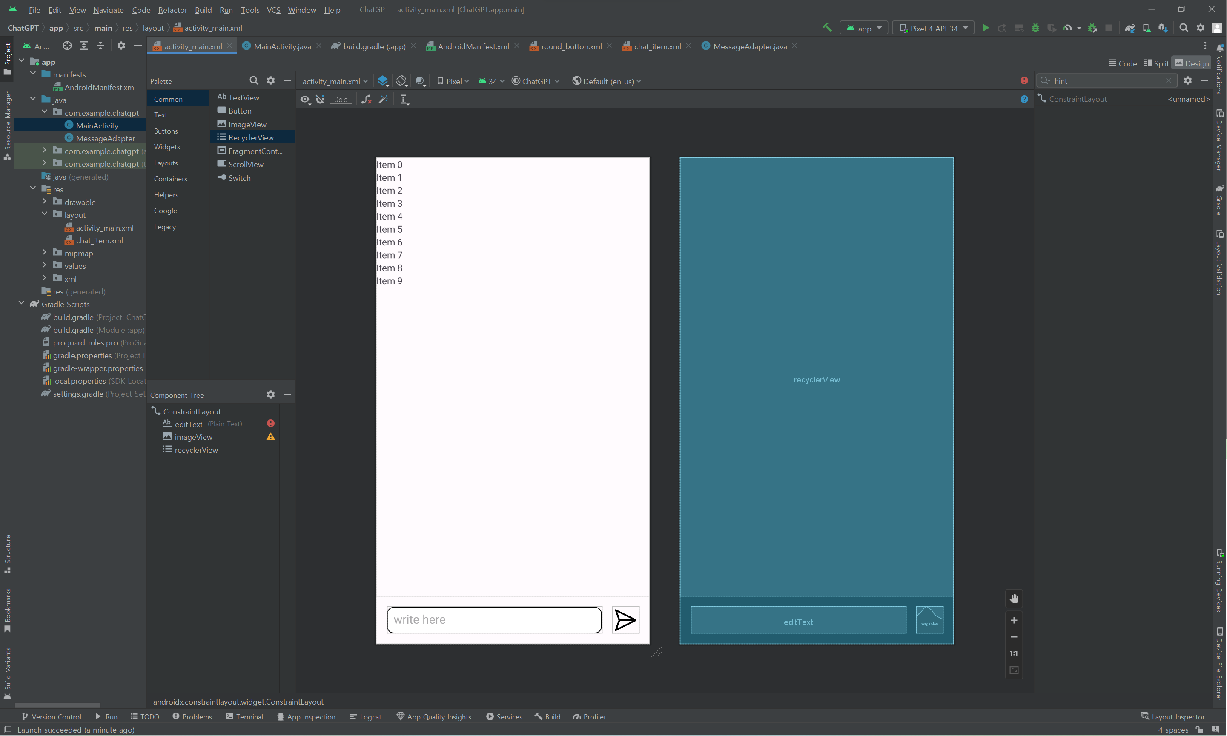Open the Refactor menu

pyautogui.click(x=172, y=10)
